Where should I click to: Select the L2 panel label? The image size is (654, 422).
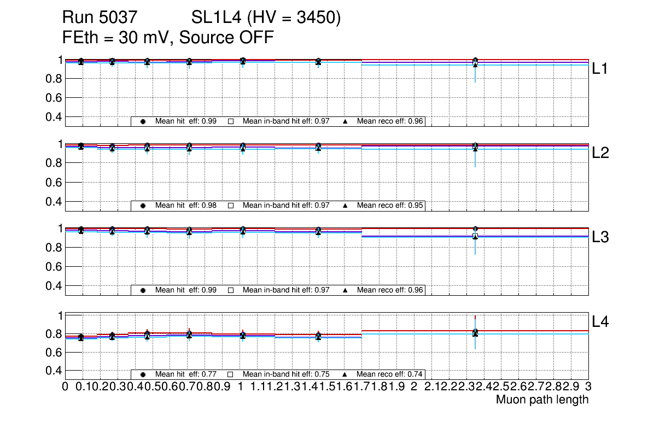click(601, 153)
